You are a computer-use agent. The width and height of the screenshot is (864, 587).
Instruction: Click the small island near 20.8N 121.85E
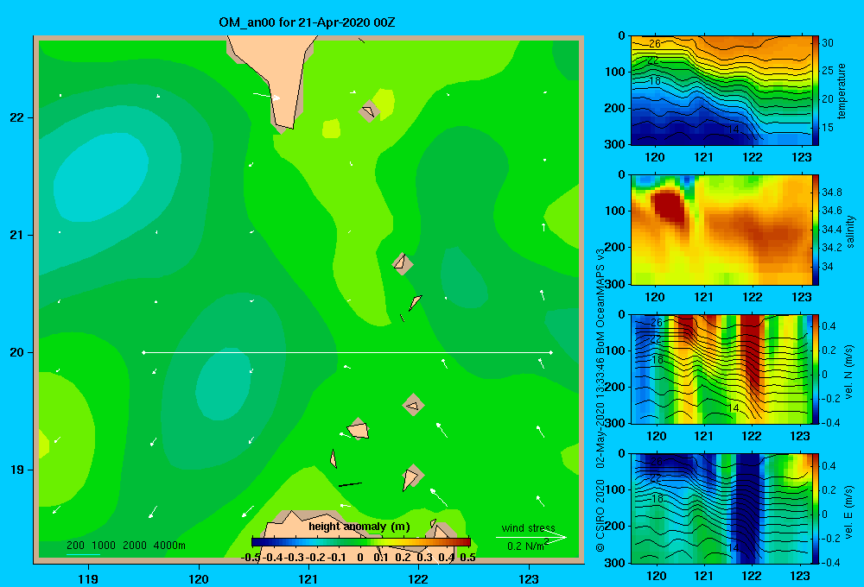pos(403,264)
